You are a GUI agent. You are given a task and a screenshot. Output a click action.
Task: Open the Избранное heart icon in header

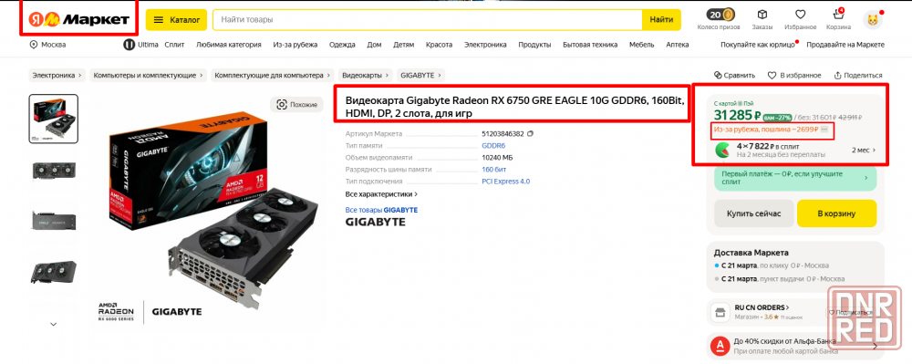click(801, 15)
